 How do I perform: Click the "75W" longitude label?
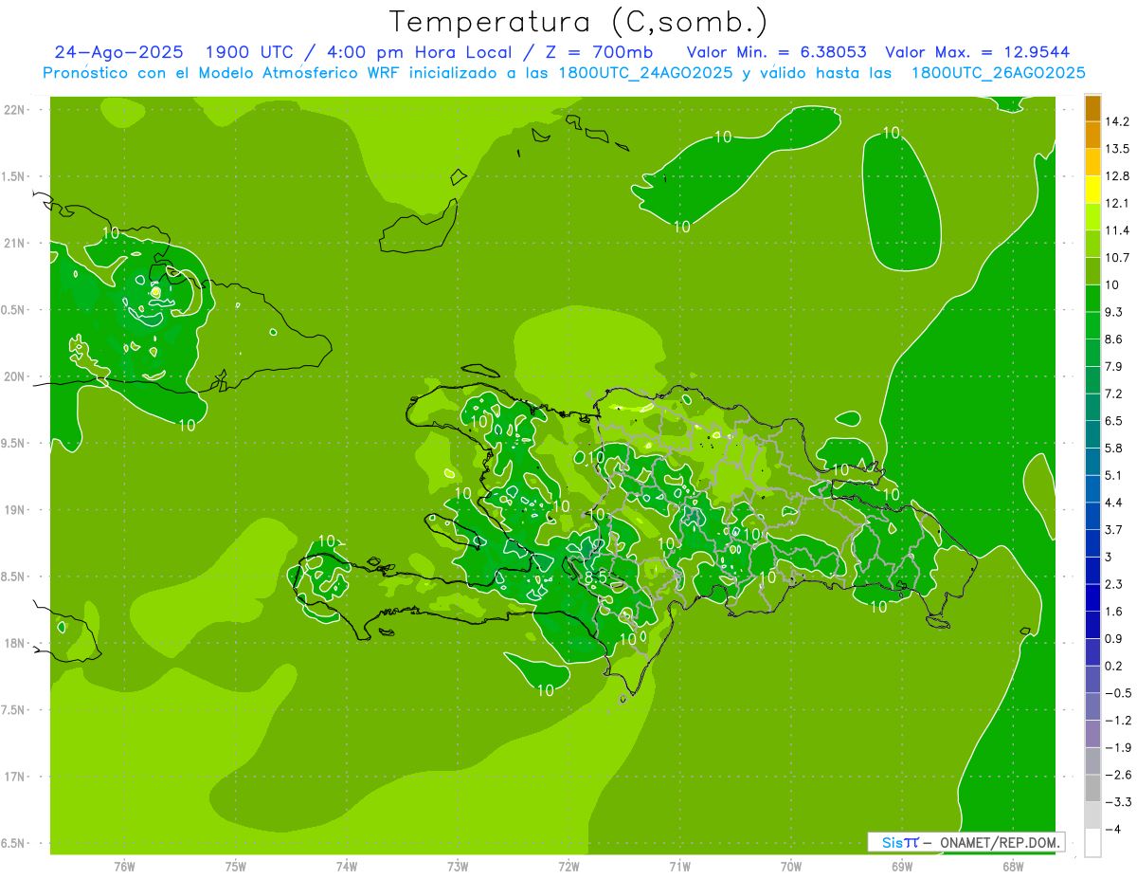coord(236,867)
